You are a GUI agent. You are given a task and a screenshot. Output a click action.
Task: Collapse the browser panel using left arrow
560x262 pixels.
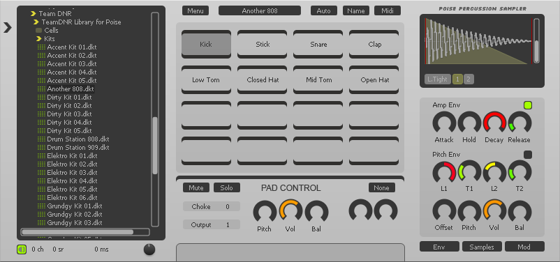tap(8, 27)
